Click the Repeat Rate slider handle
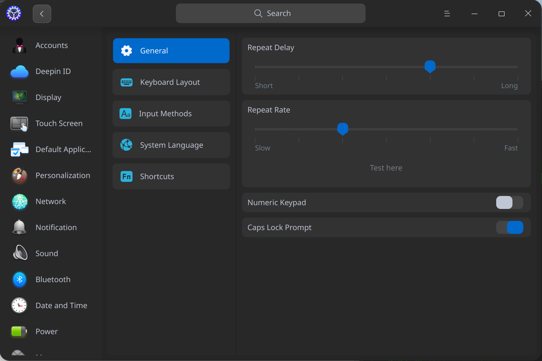 pos(343,129)
